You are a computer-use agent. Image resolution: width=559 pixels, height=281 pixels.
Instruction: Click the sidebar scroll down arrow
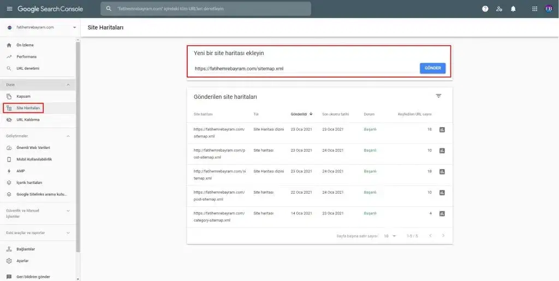point(78,279)
